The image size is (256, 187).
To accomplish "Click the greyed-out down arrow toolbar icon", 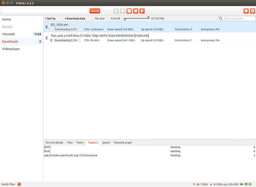I will click(116, 11).
